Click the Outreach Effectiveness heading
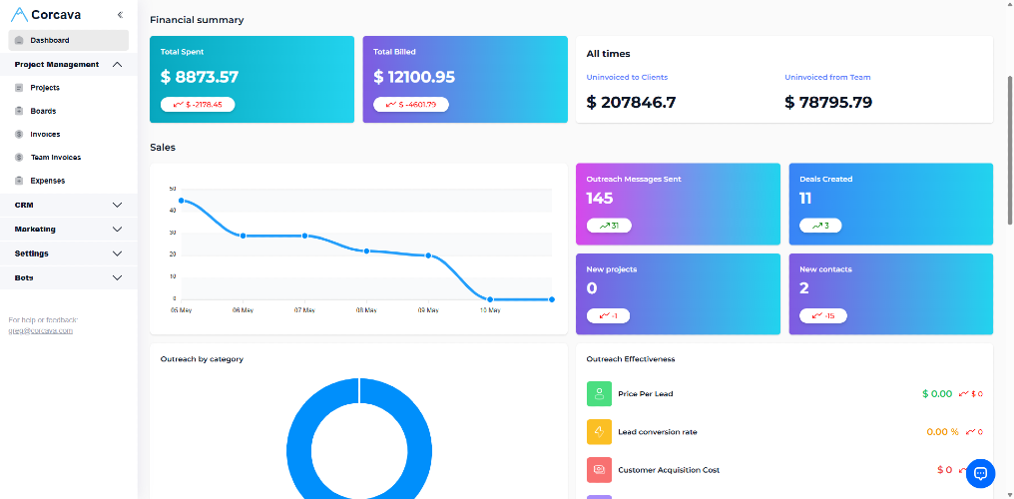The width and height of the screenshot is (1014, 499). coord(631,358)
